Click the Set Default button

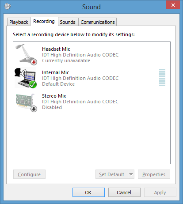point(112,174)
